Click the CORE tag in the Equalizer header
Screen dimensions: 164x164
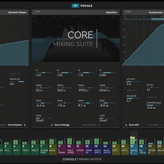(37, 11)
